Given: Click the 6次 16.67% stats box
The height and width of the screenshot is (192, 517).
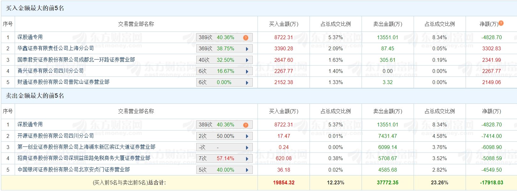Looking at the screenshot, I should [x=224, y=71].
